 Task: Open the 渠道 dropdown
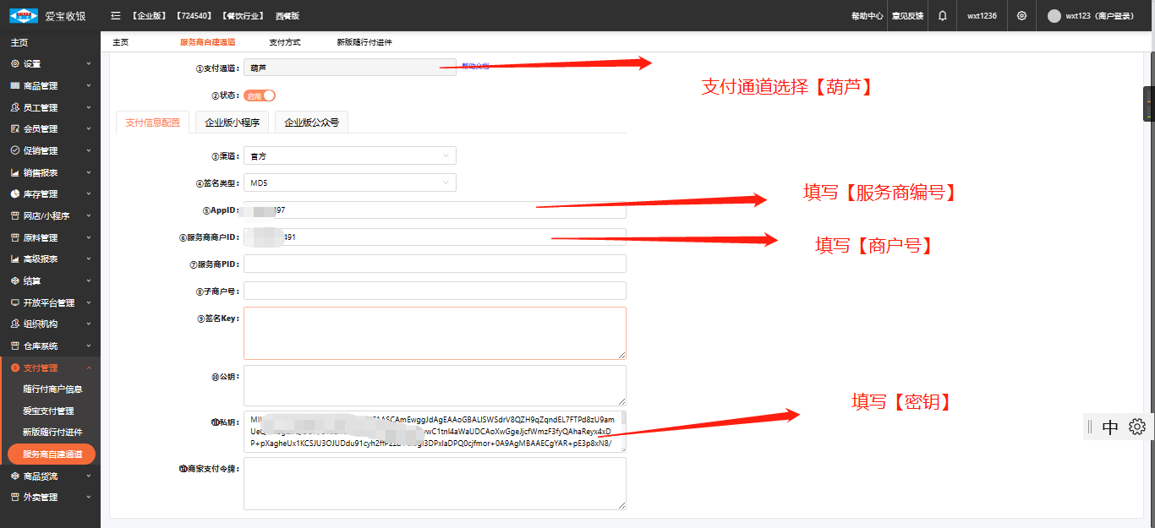click(349, 155)
